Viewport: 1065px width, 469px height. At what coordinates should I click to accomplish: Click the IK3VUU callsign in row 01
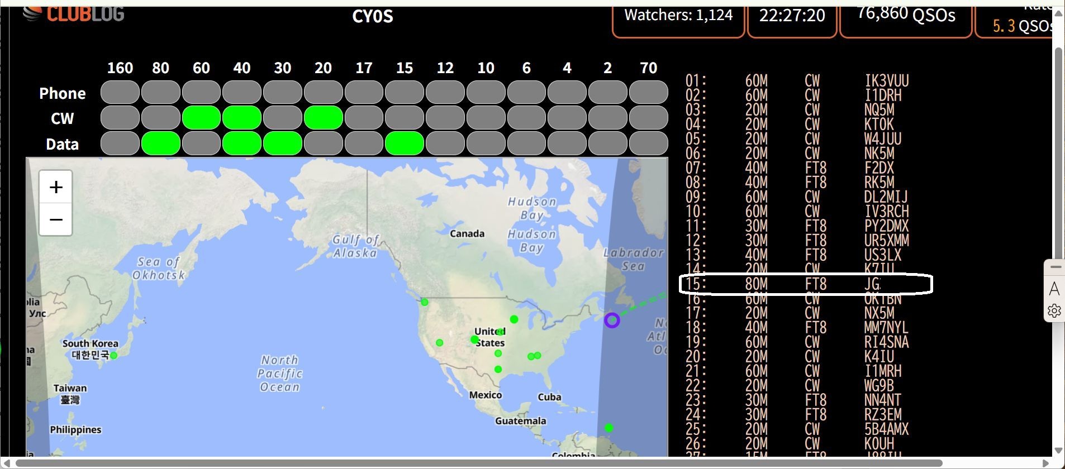pyautogui.click(x=886, y=81)
